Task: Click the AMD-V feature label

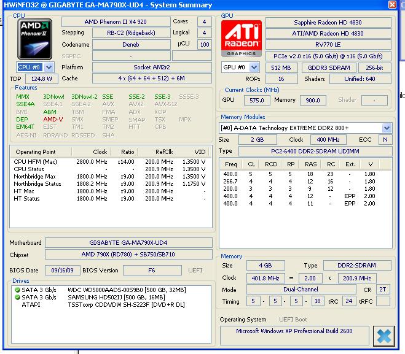Action: (53, 120)
